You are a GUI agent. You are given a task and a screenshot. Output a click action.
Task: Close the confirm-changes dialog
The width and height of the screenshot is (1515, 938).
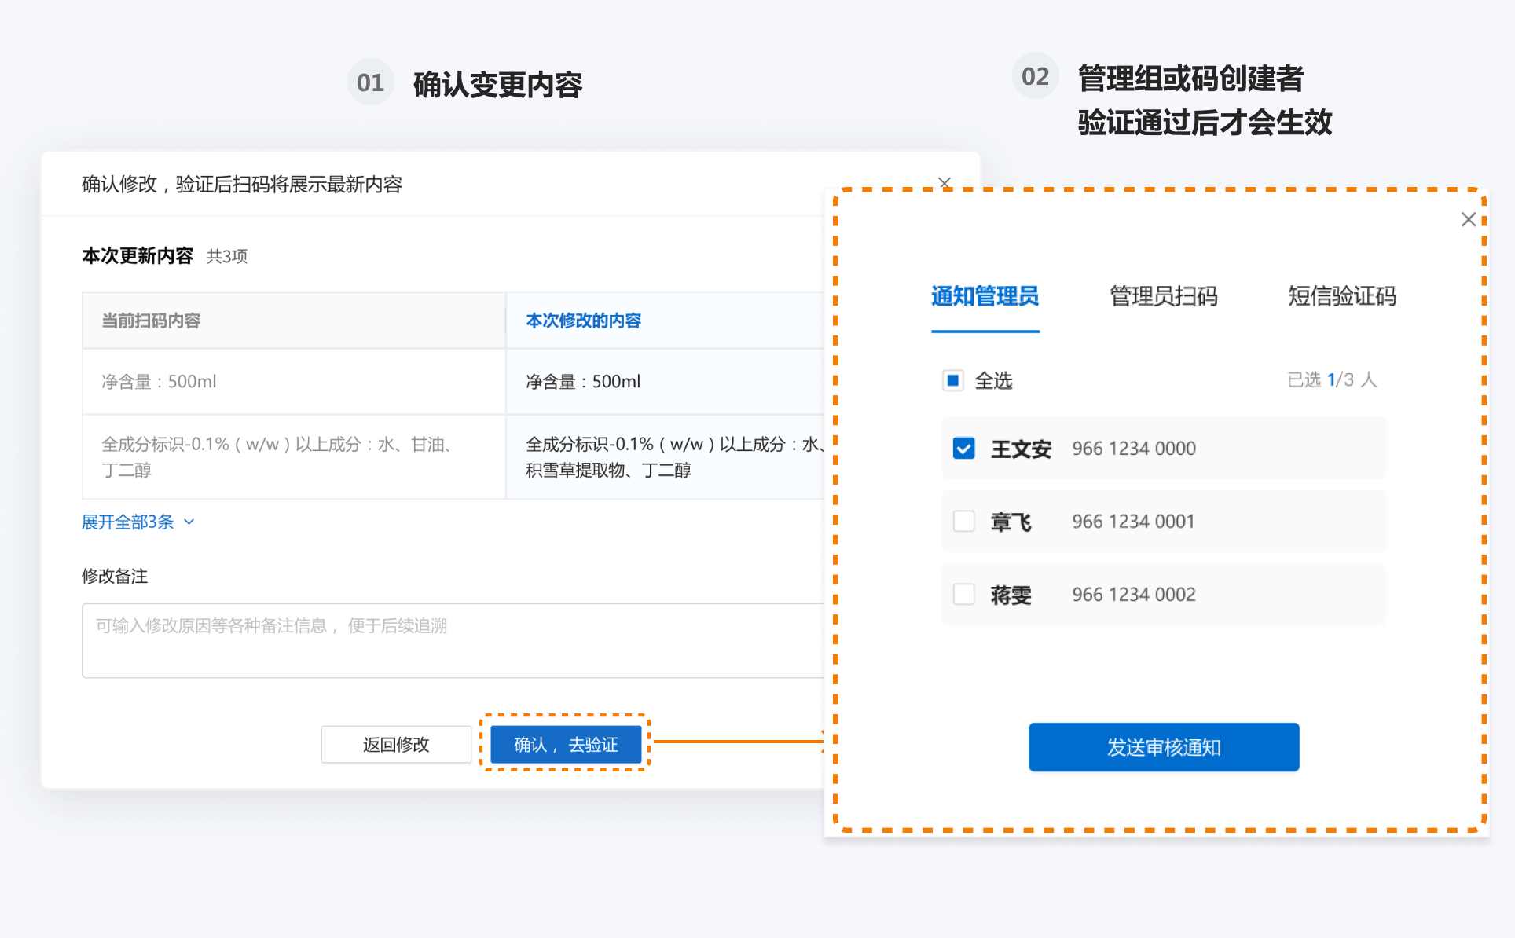[945, 183]
